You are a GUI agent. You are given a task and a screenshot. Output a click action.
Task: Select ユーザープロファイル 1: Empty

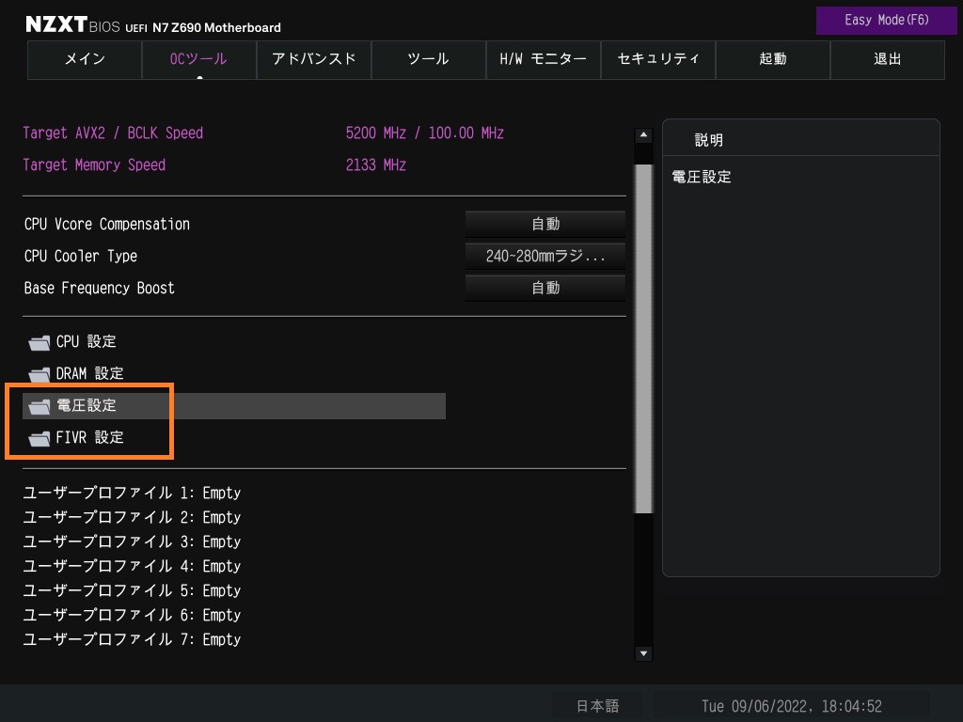point(132,493)
